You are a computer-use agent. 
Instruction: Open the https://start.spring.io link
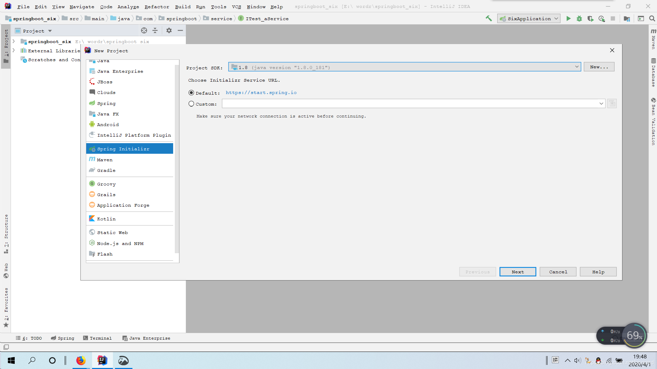click(x=261, y=93)
